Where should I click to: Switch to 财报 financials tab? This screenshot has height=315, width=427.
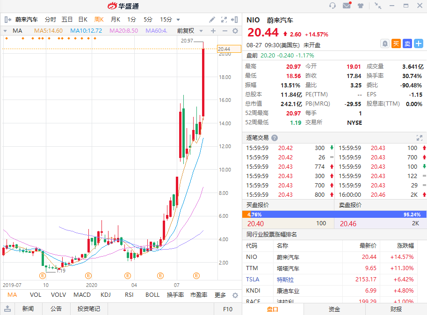tap(396, 309)
